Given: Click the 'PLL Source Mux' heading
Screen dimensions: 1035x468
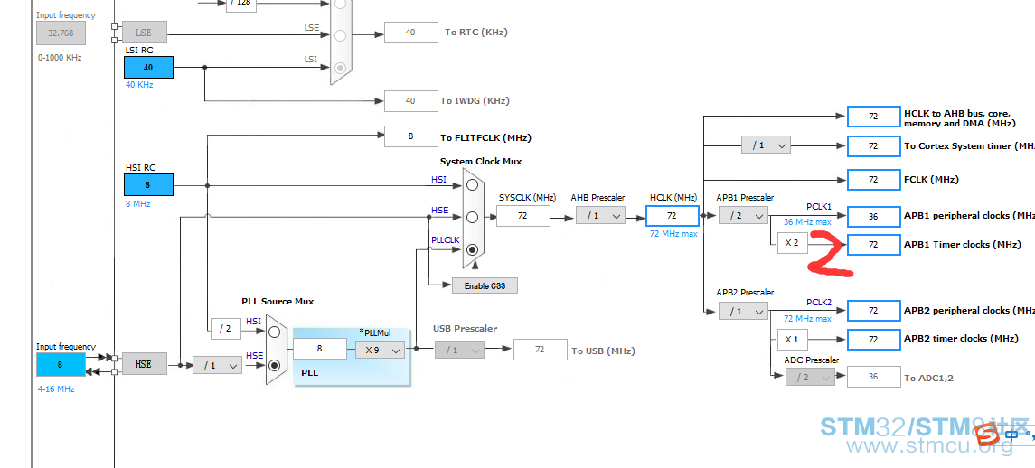Looking at the screenshot, I should (278, 302).
